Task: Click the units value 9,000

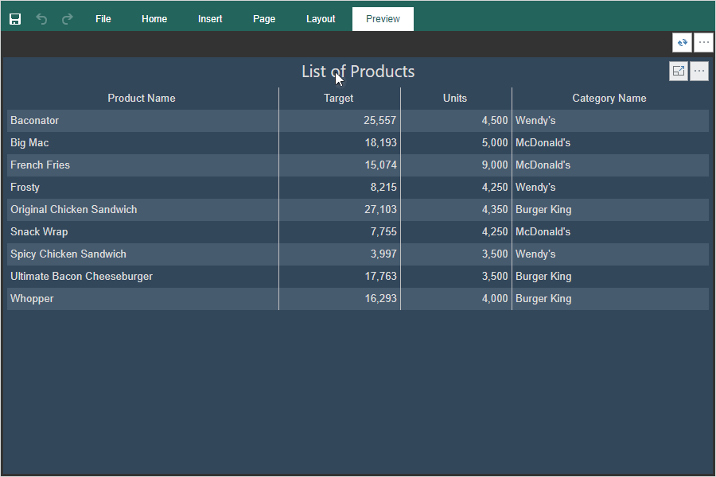Action: pos(495,165)
